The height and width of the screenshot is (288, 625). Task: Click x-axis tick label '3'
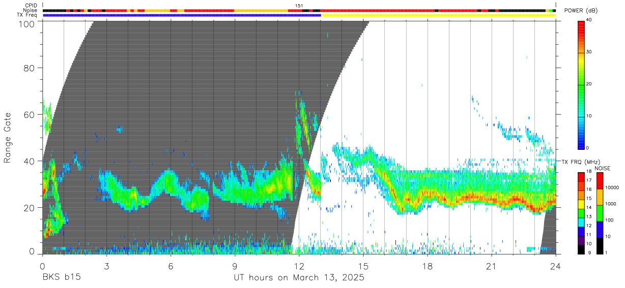(106, 267)
